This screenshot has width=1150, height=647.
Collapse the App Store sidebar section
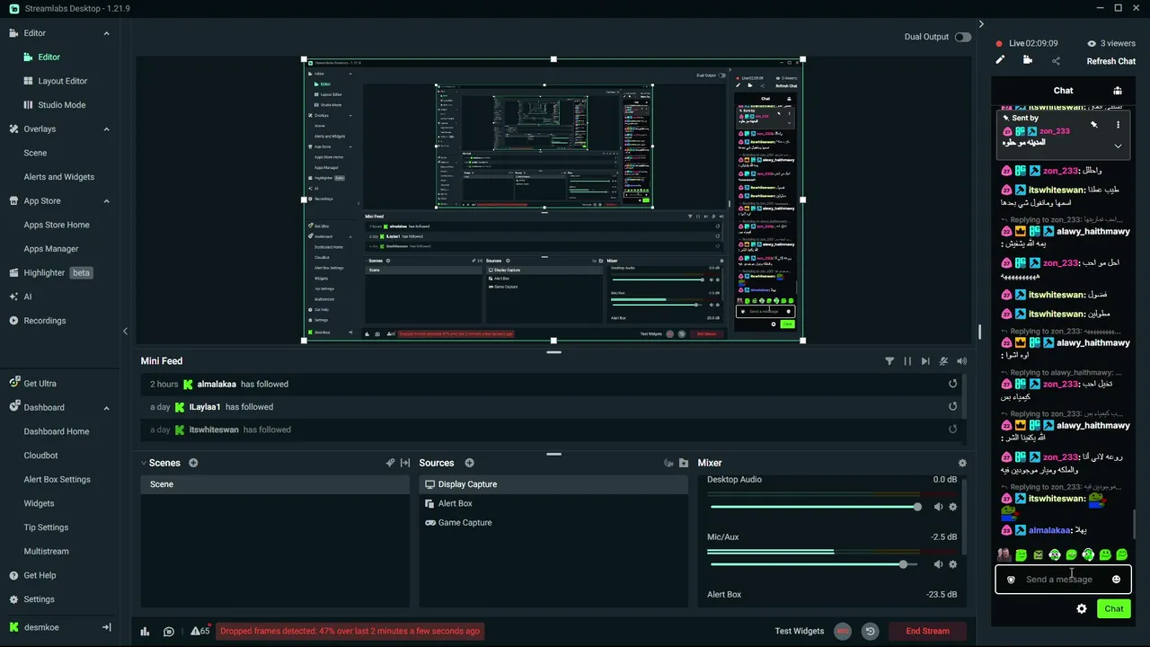coord(106,201)
